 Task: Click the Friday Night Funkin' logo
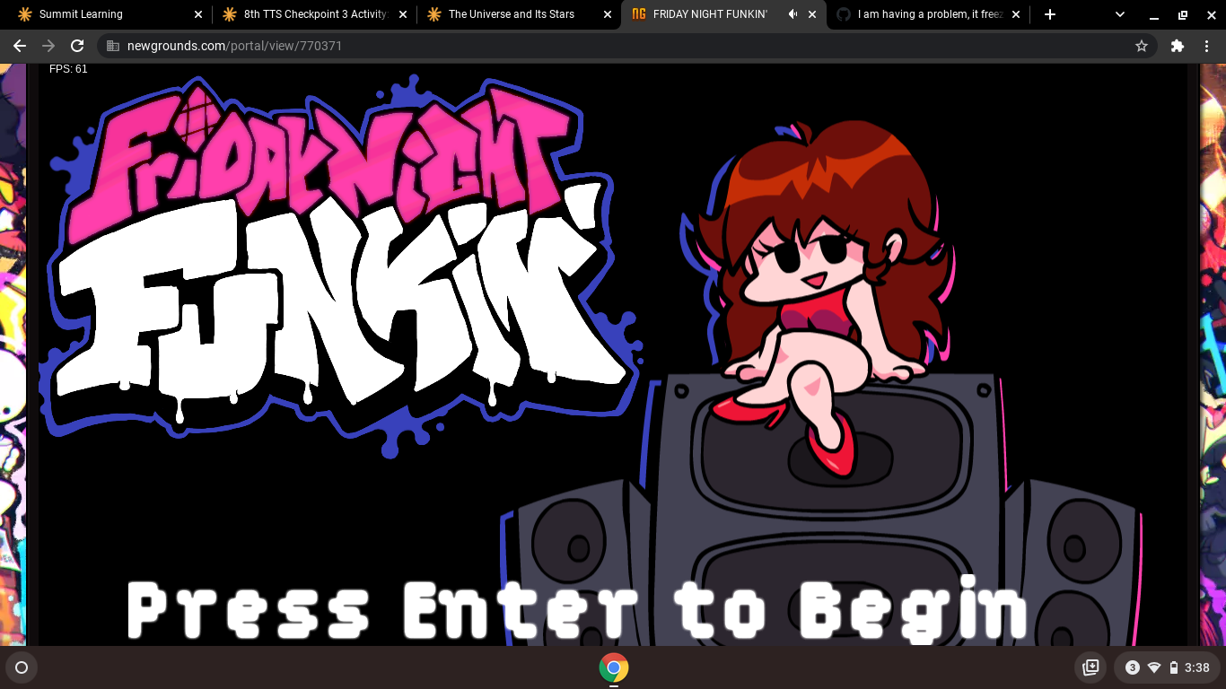341,267
